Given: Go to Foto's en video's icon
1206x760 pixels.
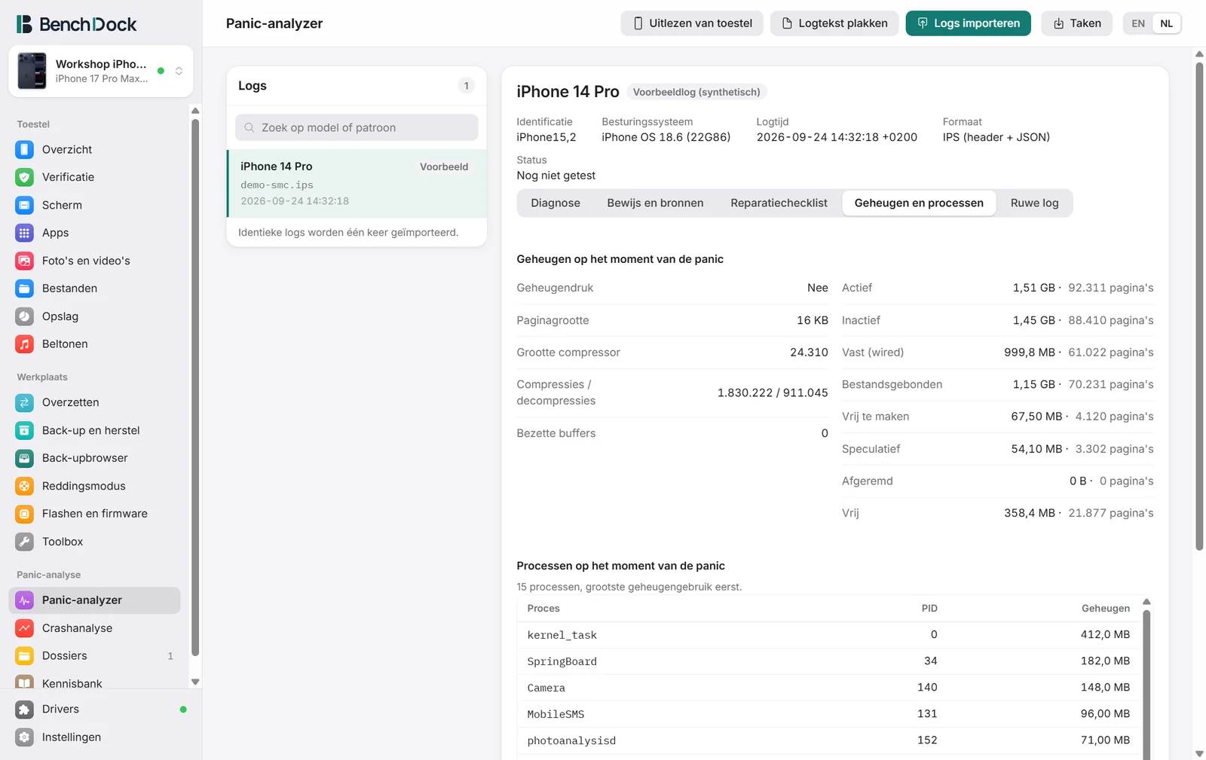Looking at the screenshot, I should pyautogui.click(x=25, y=261).
